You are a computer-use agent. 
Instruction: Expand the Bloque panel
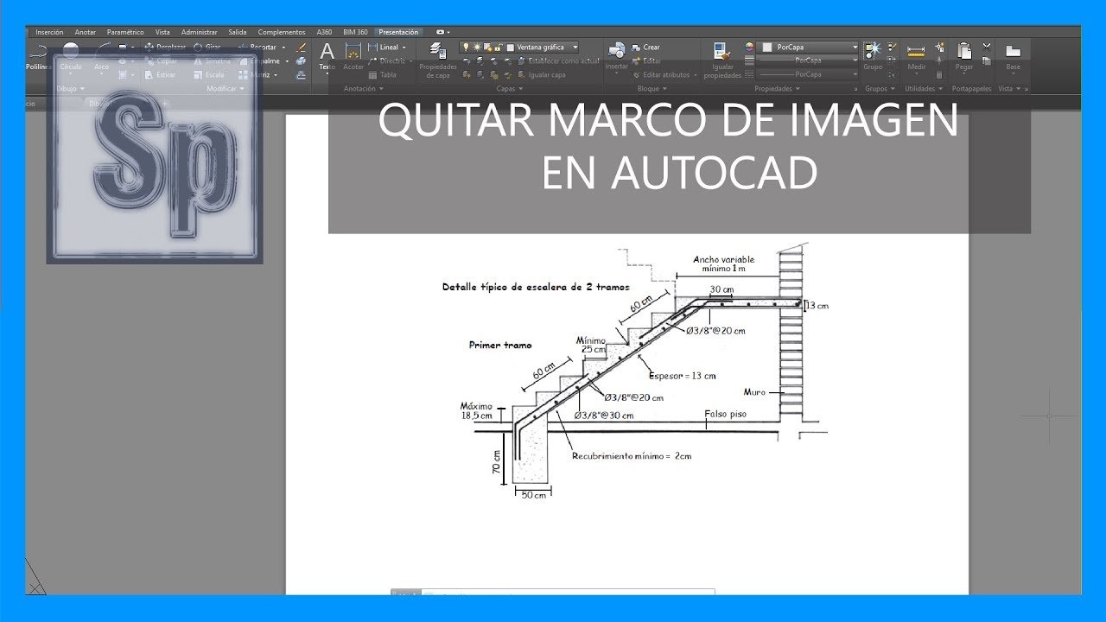click(x=652, y=88)
